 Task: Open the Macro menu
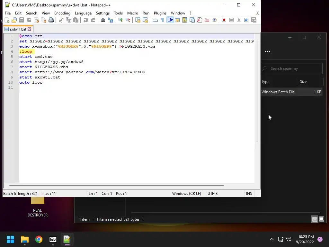pos(133,13)
